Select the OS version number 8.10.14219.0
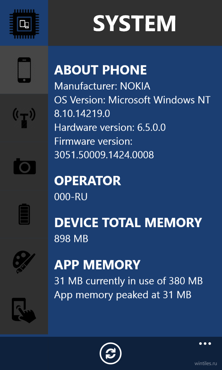Screen dimensions: 222x370 pos(82,114)
